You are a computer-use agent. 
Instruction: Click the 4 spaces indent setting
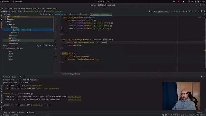pos(183,115)
